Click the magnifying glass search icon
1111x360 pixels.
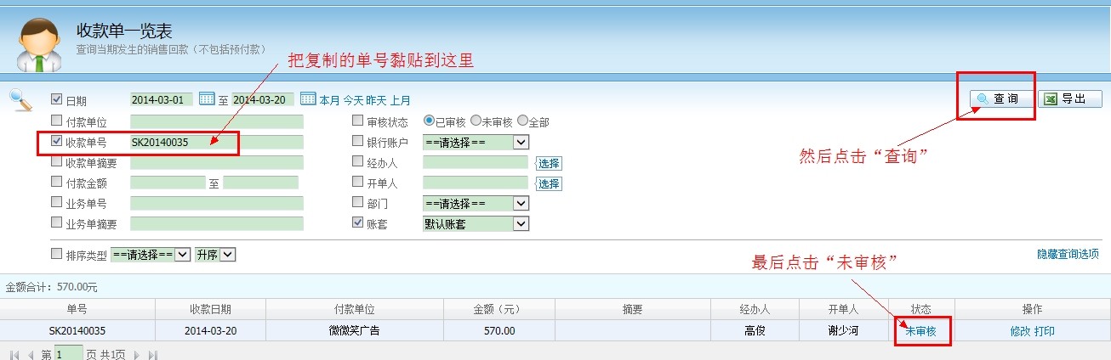coord(20,100)
